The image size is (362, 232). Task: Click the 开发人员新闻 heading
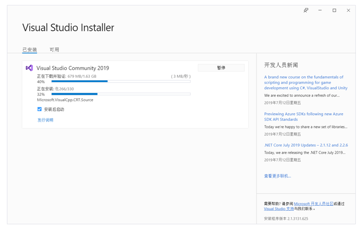click(281, 65)
